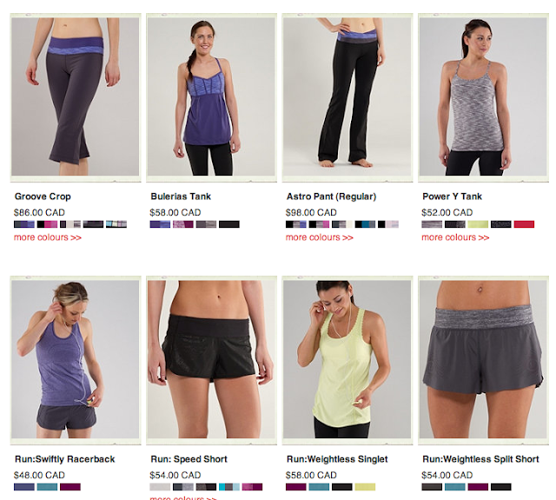Show more colours for Groove Crop

(48, 237)
